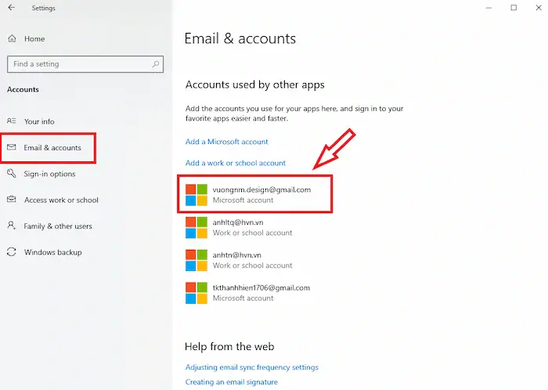This screenshot has width=548, height=390.
Task: Open Sign-in options
Action: click(49, 174)
